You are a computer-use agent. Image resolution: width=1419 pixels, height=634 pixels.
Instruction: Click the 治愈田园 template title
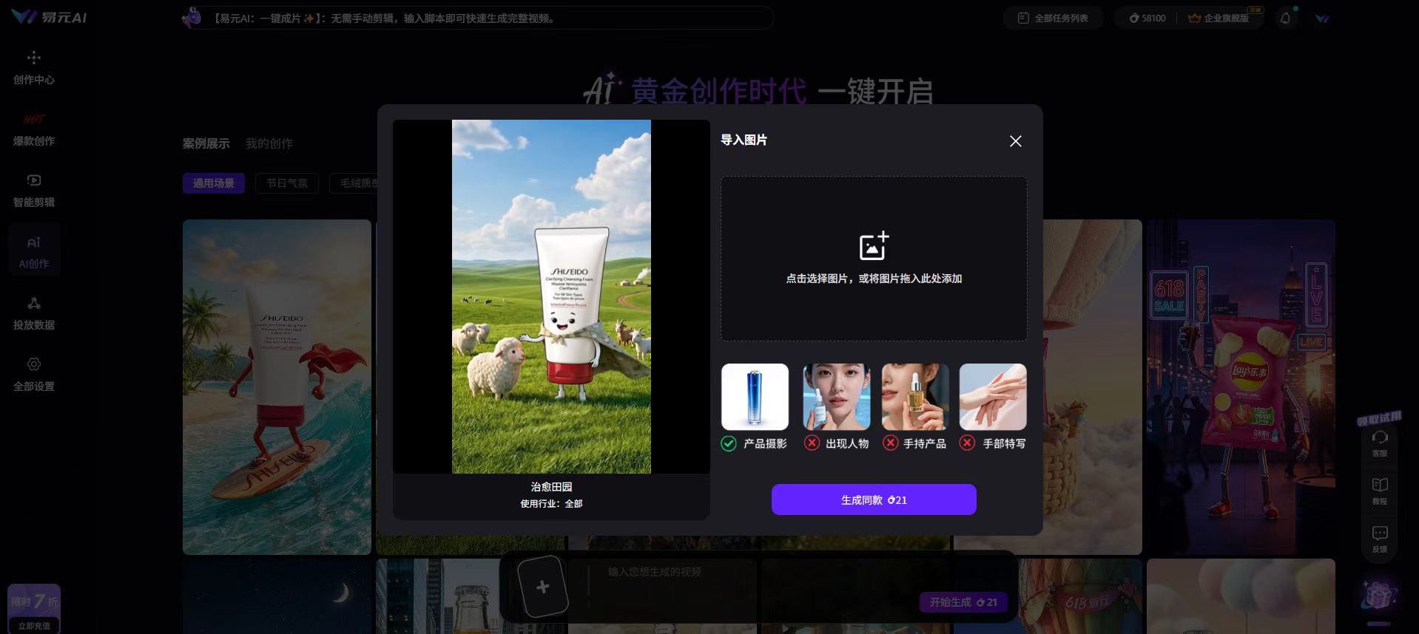point(551,487)
